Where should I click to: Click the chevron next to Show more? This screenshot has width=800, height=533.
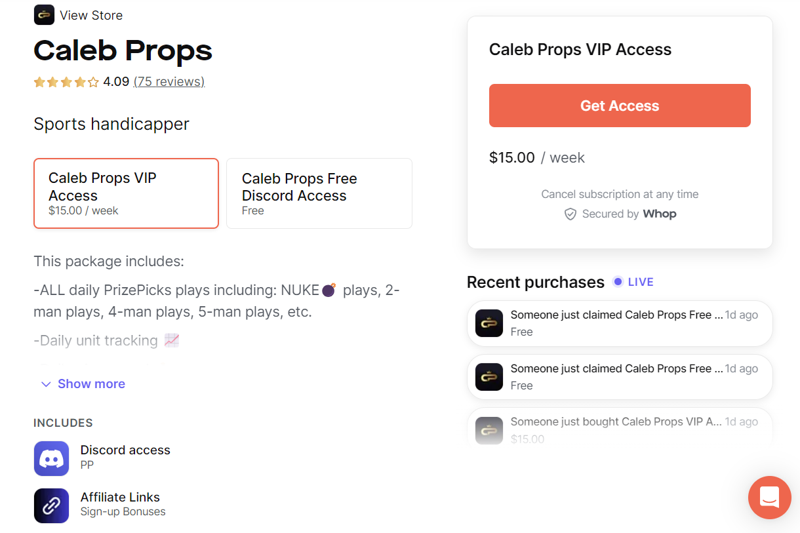[x=45, y=384]
